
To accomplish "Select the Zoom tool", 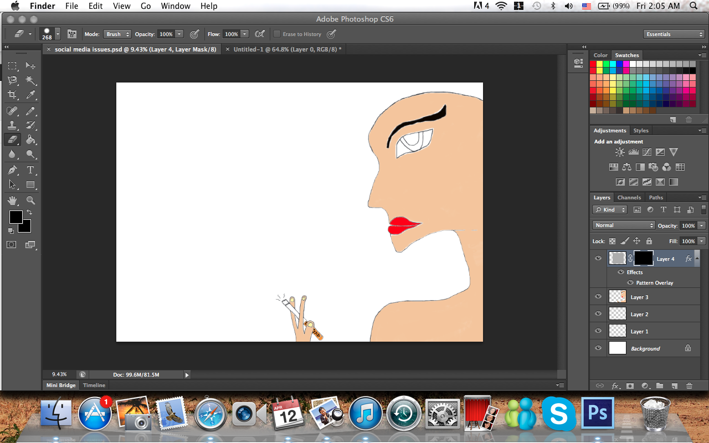I will pos(30,200).
